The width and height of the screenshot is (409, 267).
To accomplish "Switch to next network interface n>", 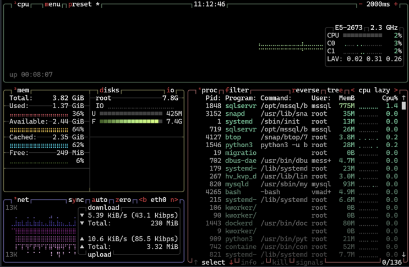I will coord(174,200).
